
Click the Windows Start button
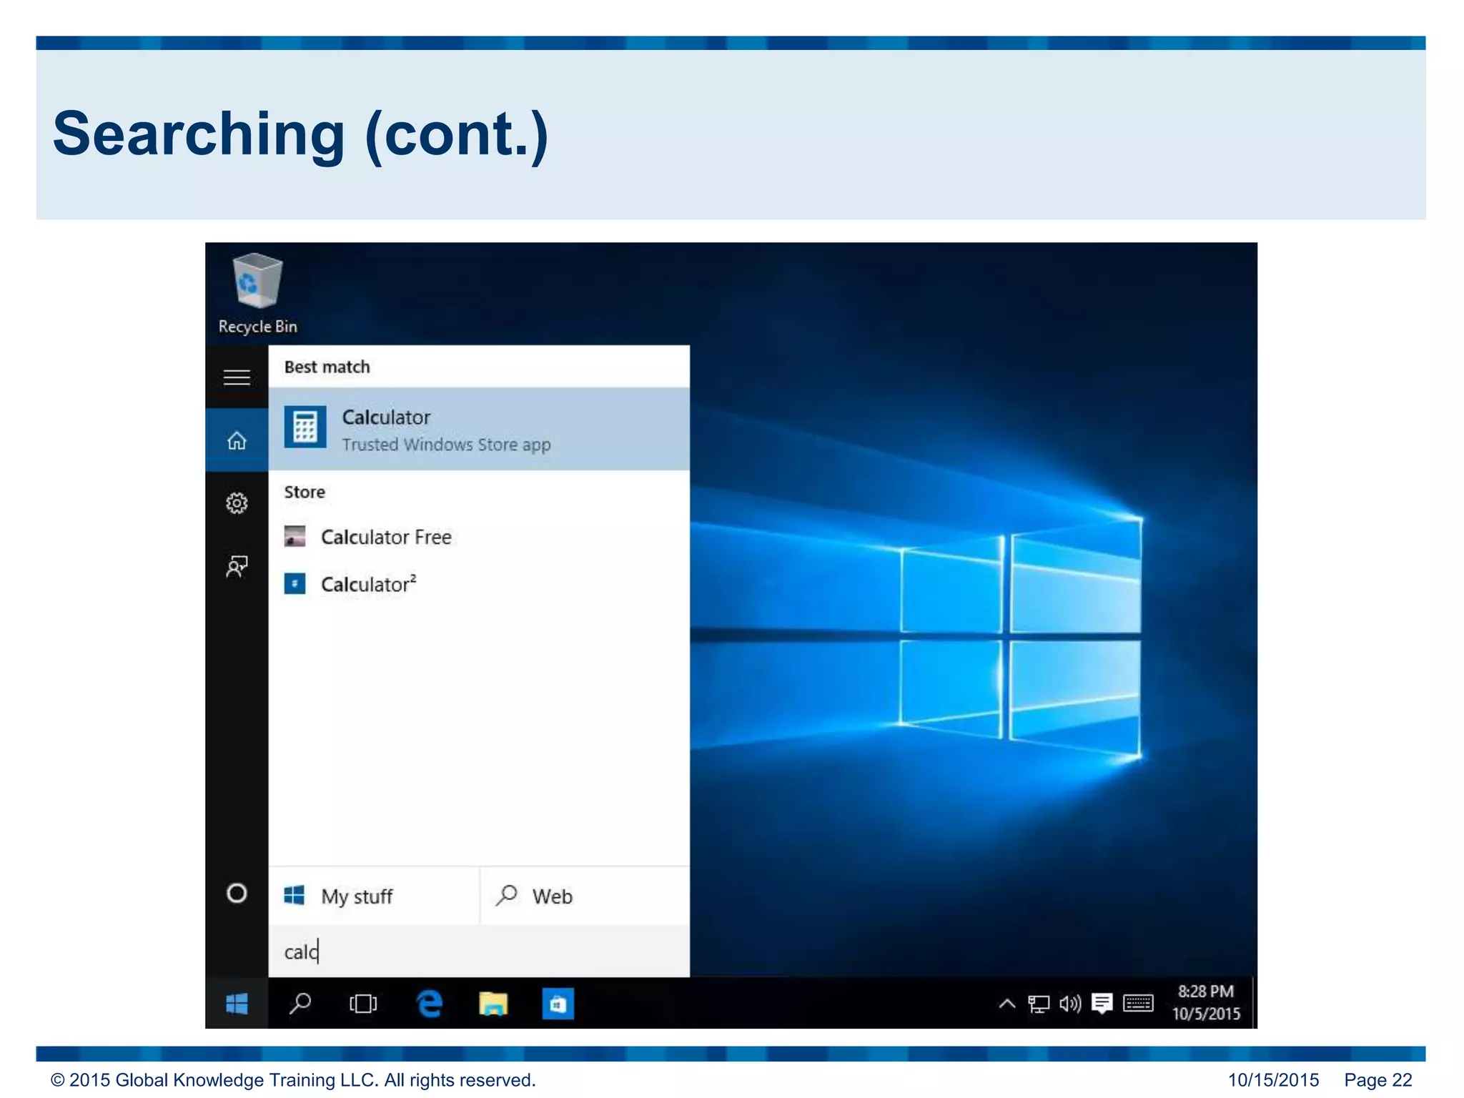[x=237, y=1004]
